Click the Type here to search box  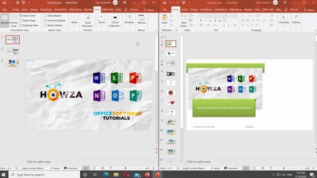click(x=44, y=175)
